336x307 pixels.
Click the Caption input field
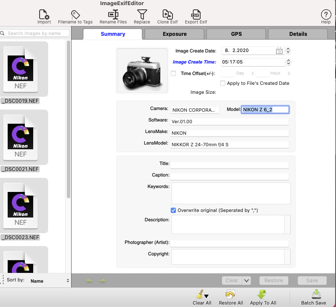point(229,177)
